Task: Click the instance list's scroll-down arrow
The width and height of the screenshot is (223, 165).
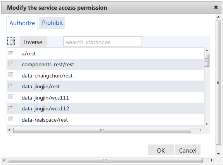Action: click(207, 124)
